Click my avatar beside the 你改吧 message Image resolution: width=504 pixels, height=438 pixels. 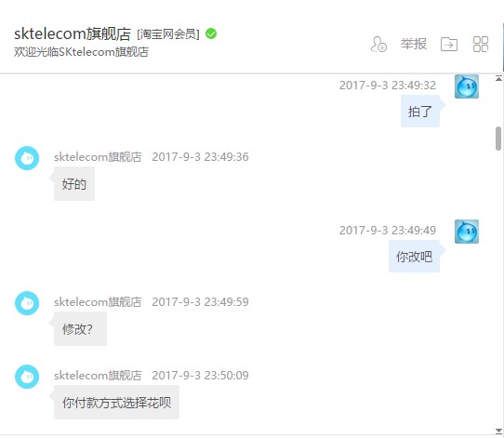(x=467, y=232)
